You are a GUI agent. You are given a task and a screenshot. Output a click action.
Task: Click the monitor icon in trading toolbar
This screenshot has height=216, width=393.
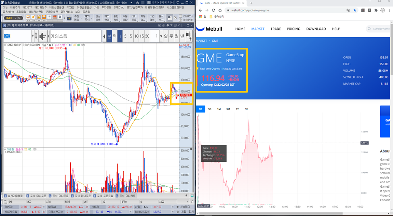tap(55, 17)
